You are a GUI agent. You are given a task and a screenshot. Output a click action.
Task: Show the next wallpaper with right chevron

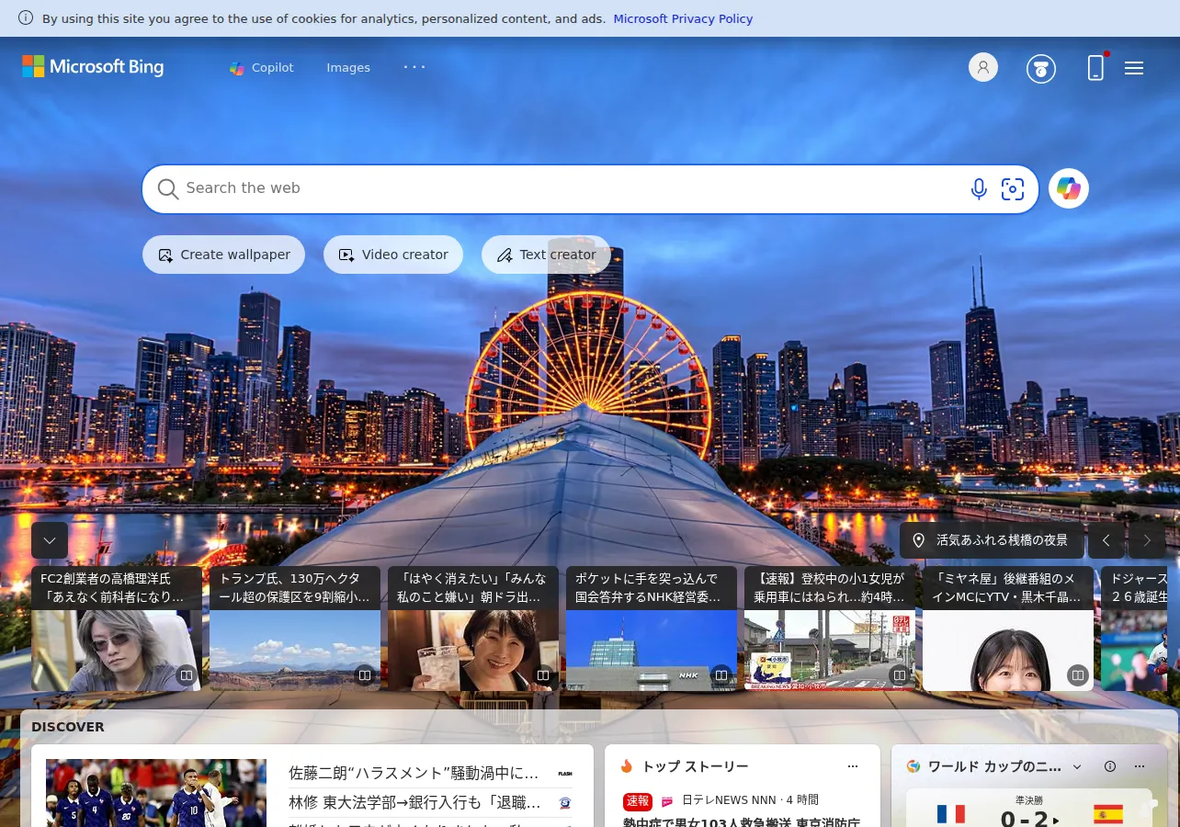point(1147,540)
